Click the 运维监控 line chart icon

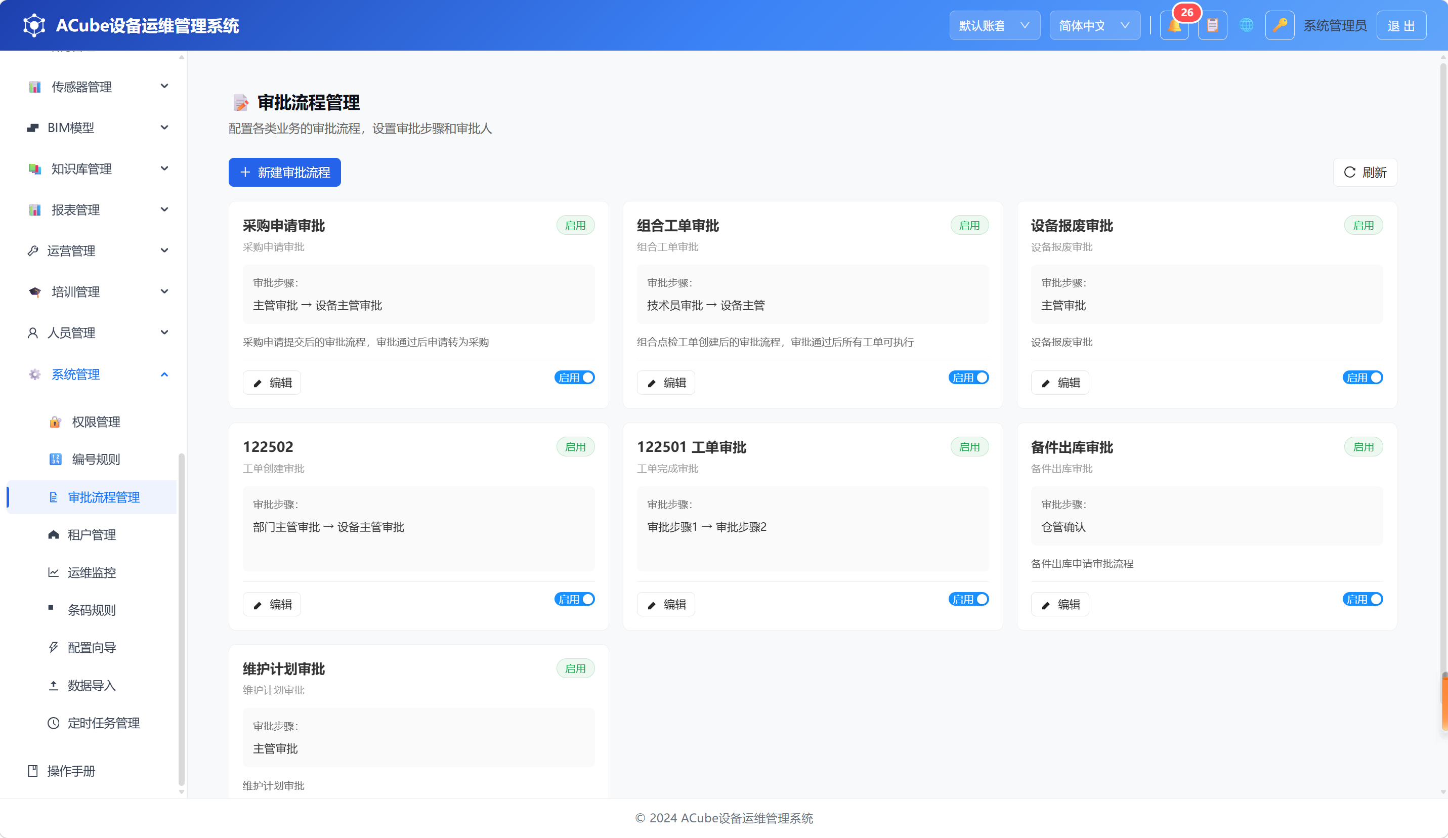tap(54, 572)
